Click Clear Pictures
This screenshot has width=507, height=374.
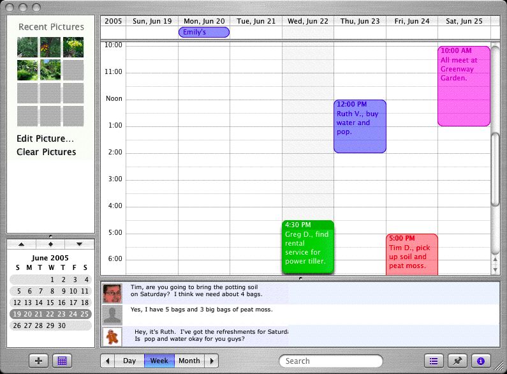click(46, 152)
